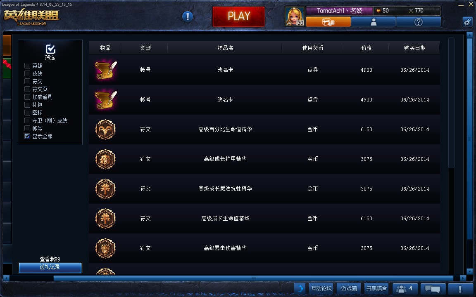Uncheck the 显示全部 checkbox

[x=27, y=136]
